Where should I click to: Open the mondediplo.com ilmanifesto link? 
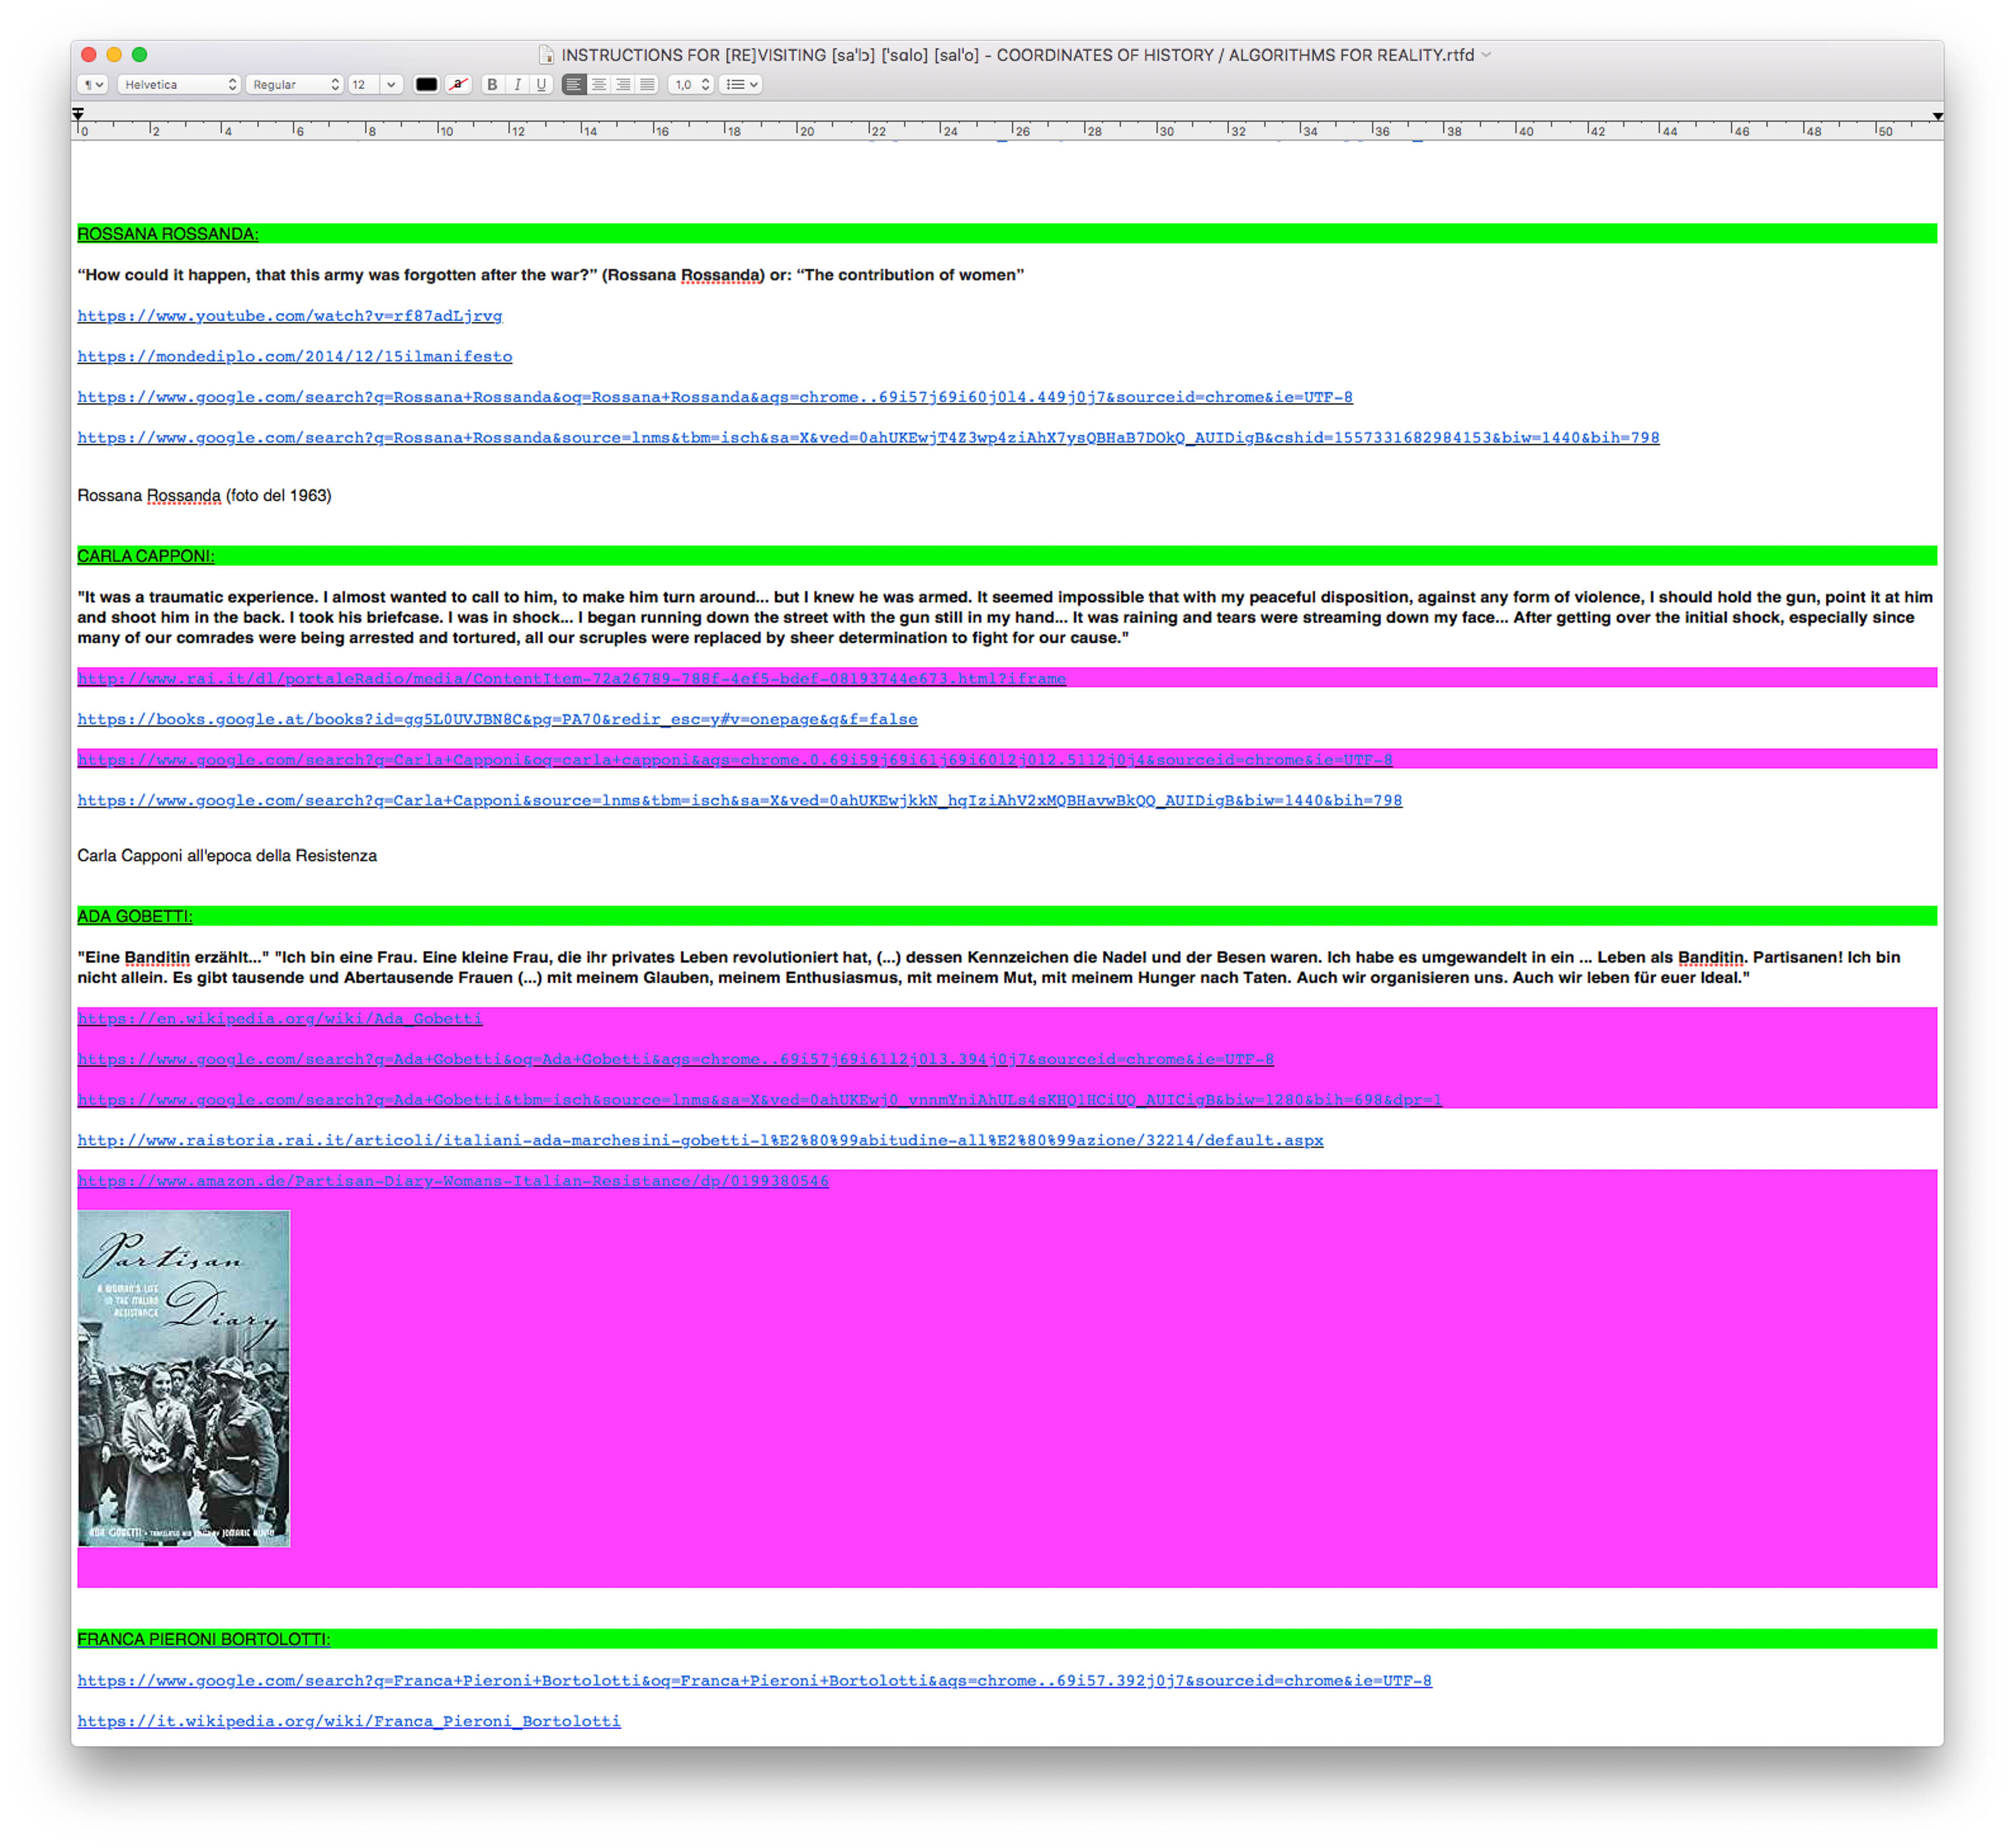295,357
